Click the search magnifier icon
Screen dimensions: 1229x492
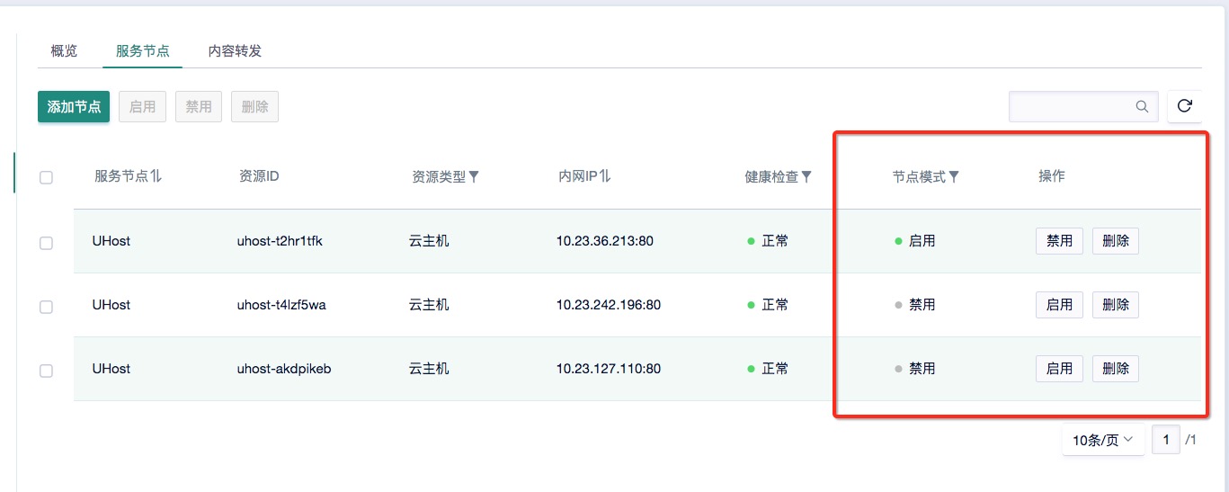point(1142,106)
